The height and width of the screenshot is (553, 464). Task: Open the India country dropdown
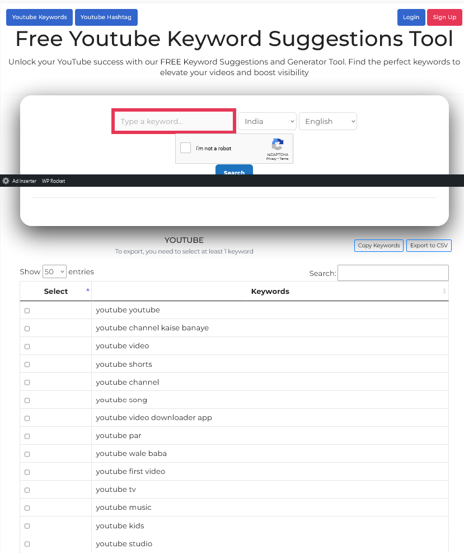(267, 121)
